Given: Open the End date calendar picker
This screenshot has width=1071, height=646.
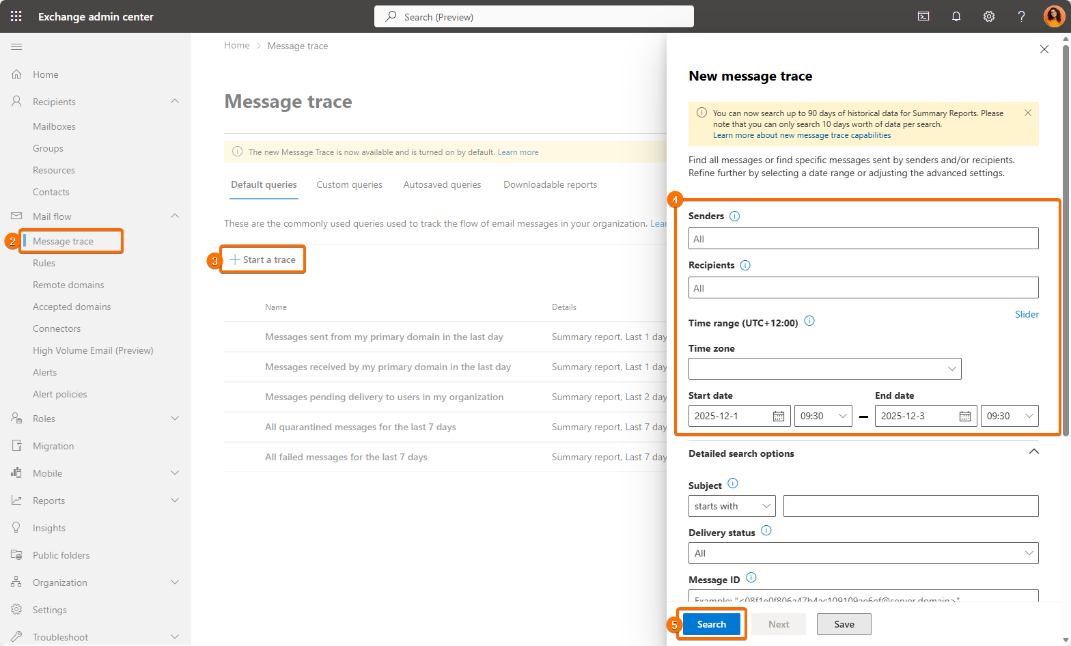Looking at the screenshot, I should click(x=964, y=416).
